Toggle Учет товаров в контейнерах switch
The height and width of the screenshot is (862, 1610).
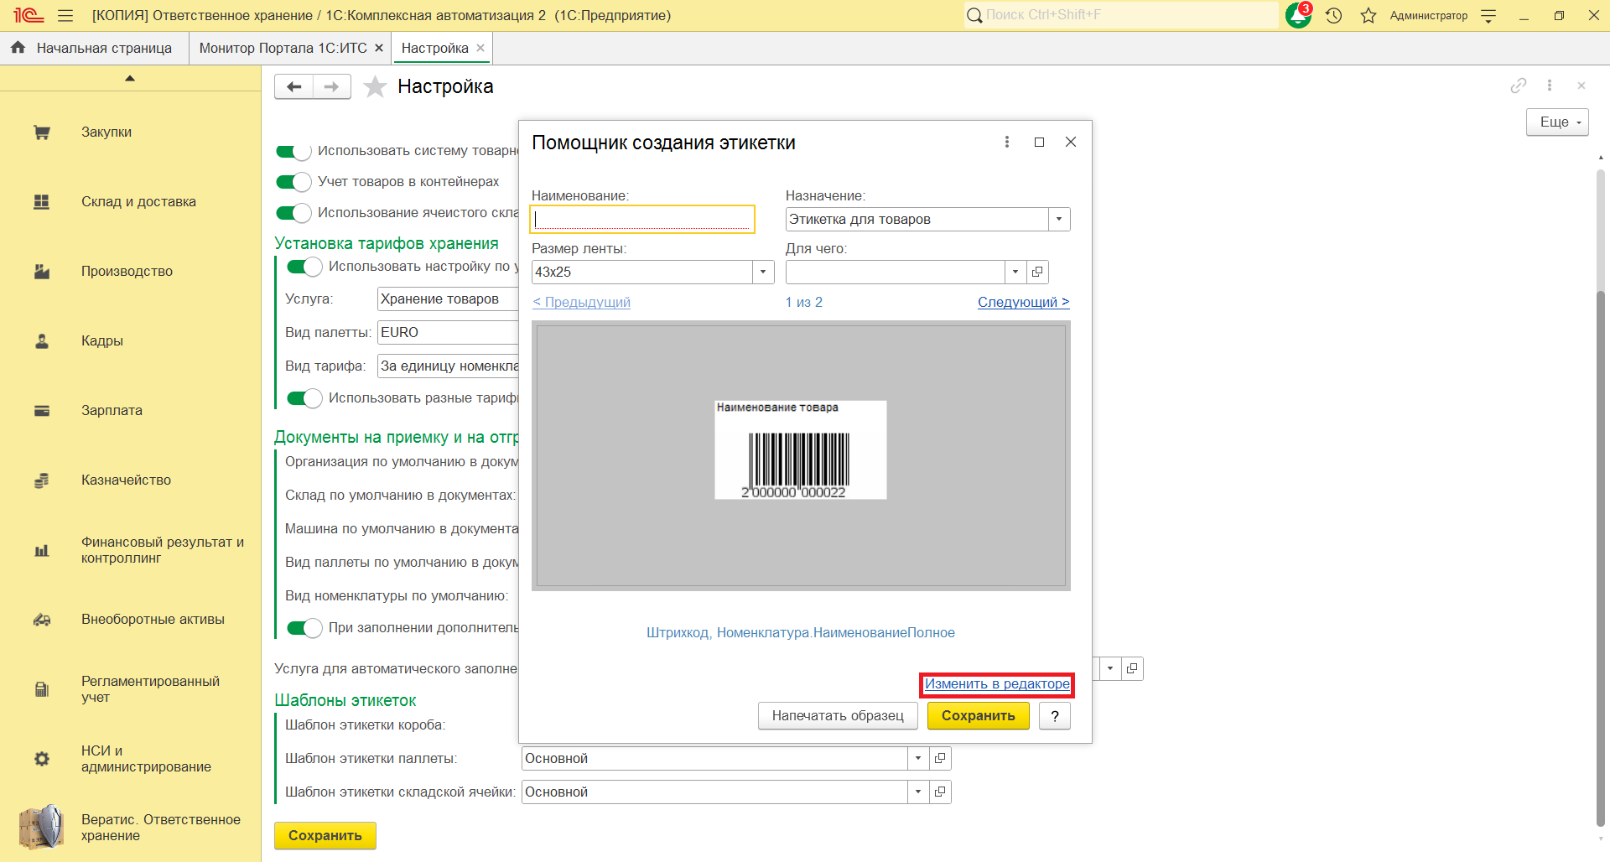[293, 182]
